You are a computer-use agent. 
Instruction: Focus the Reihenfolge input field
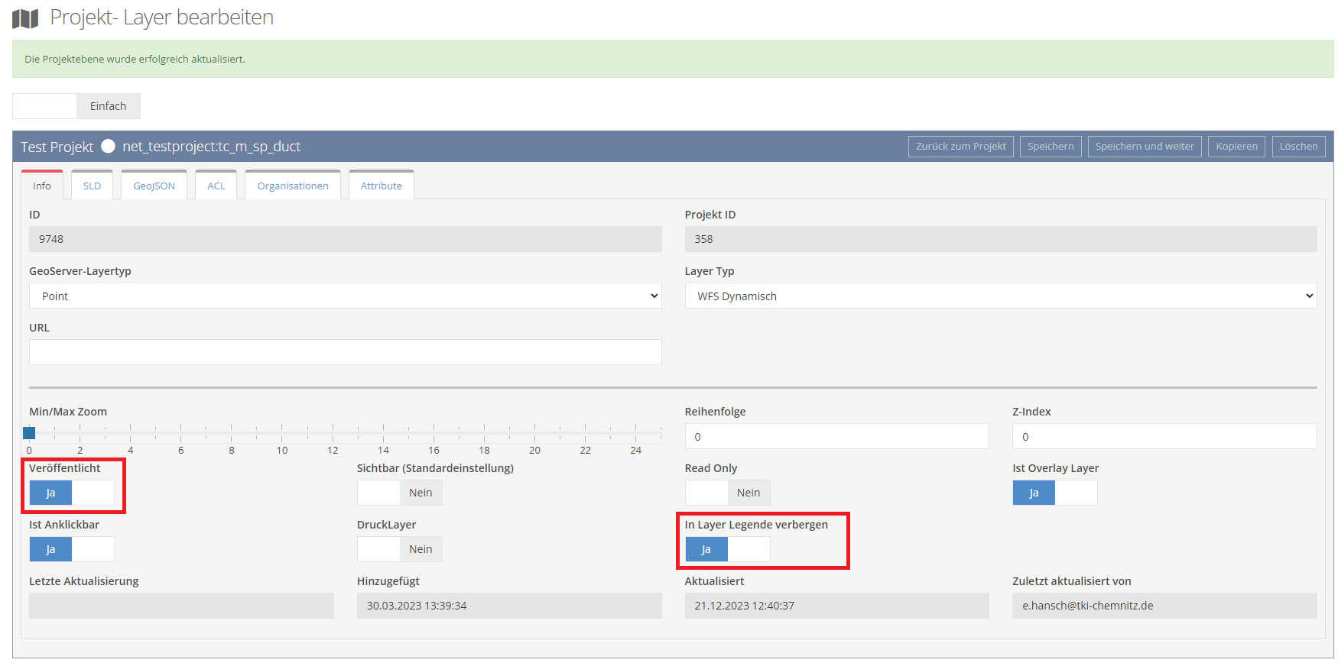point(836,437)
